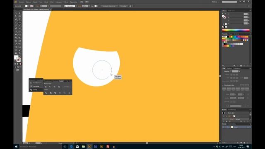Select the Gradient tool
265x149 pixels.
coord(19,41)
